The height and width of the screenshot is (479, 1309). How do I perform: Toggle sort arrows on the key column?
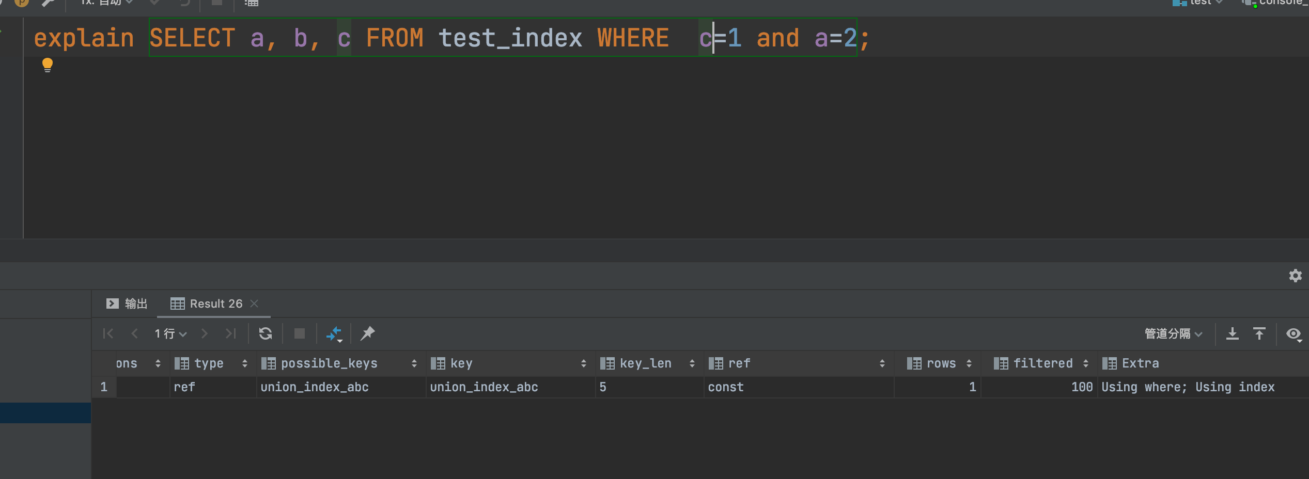click(584, 363)
